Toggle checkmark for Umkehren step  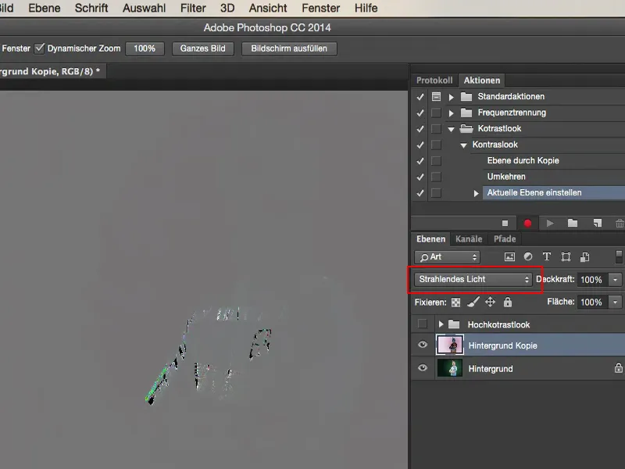pos(420,177)
